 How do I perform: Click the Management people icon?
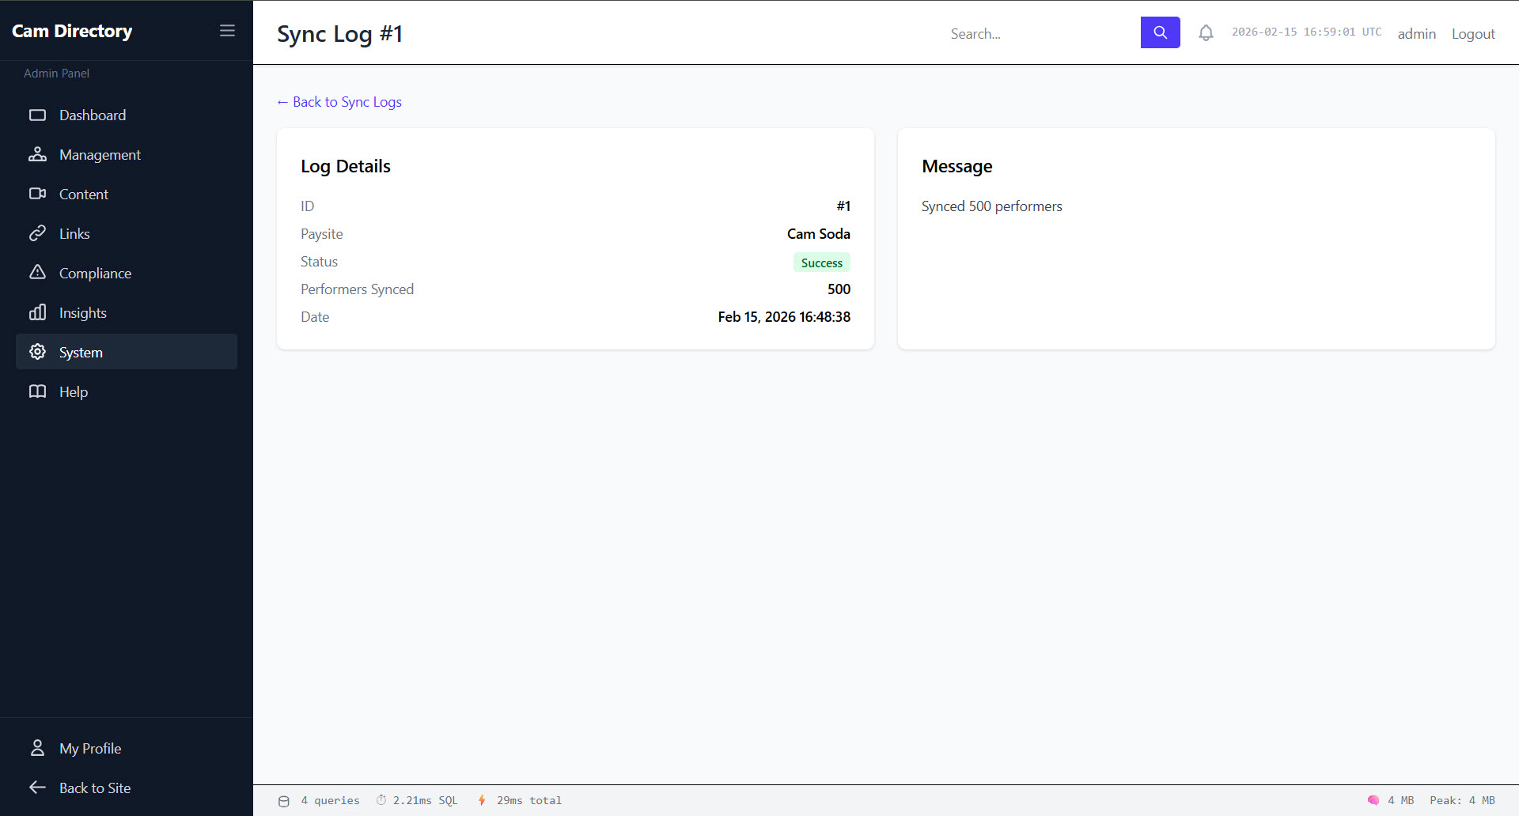click(x=37, y=155)
